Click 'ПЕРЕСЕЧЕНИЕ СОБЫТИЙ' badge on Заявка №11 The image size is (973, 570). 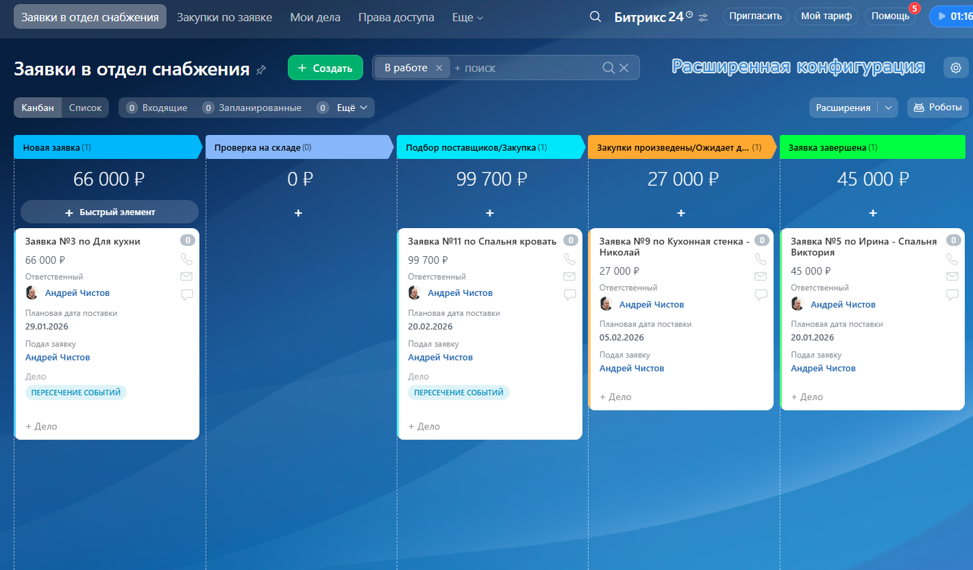point(459,393)
